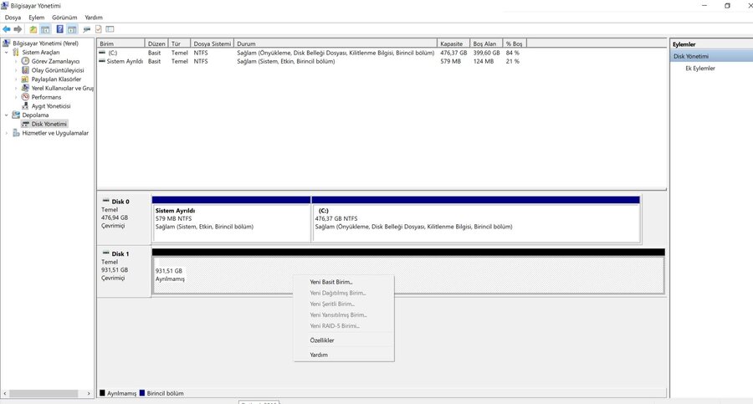Sort by the Kapasite column header
Image resolution: width=753 pixels, height=404 pixels.
(453, 43)
